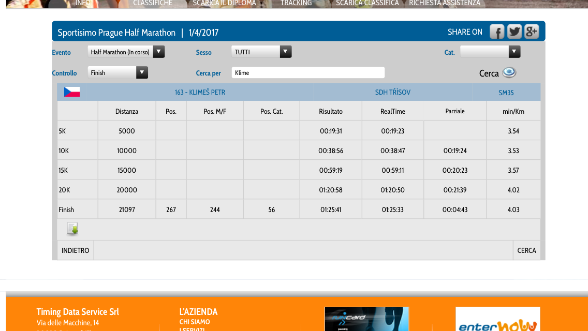This screenshot has height=331, width=588.
Task: Click the 10K RealTime 00:38:47
Action: point(393,151)
